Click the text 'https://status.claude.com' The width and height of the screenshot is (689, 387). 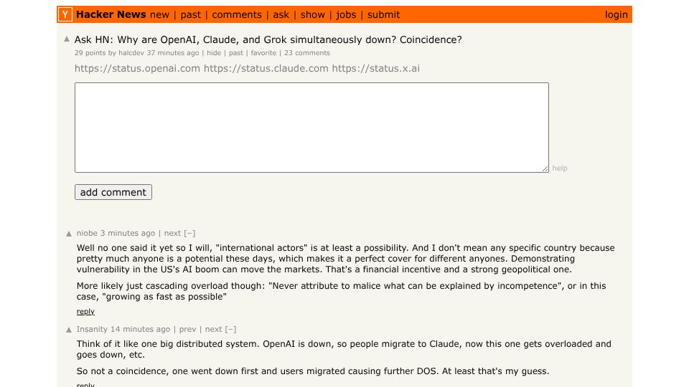click(x=266, y=69)
